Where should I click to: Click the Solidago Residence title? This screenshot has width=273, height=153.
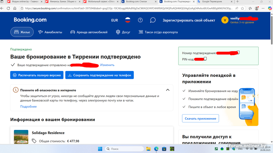pos(48,133)
